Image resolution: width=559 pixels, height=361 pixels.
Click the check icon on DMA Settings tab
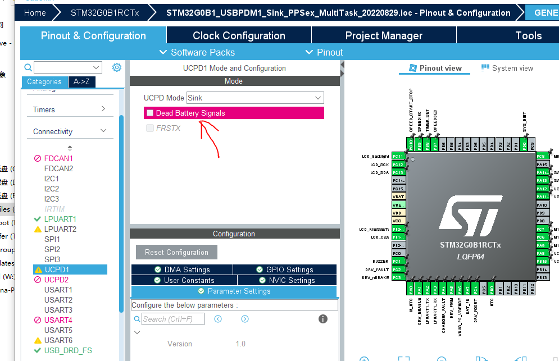tap(157, 269)
